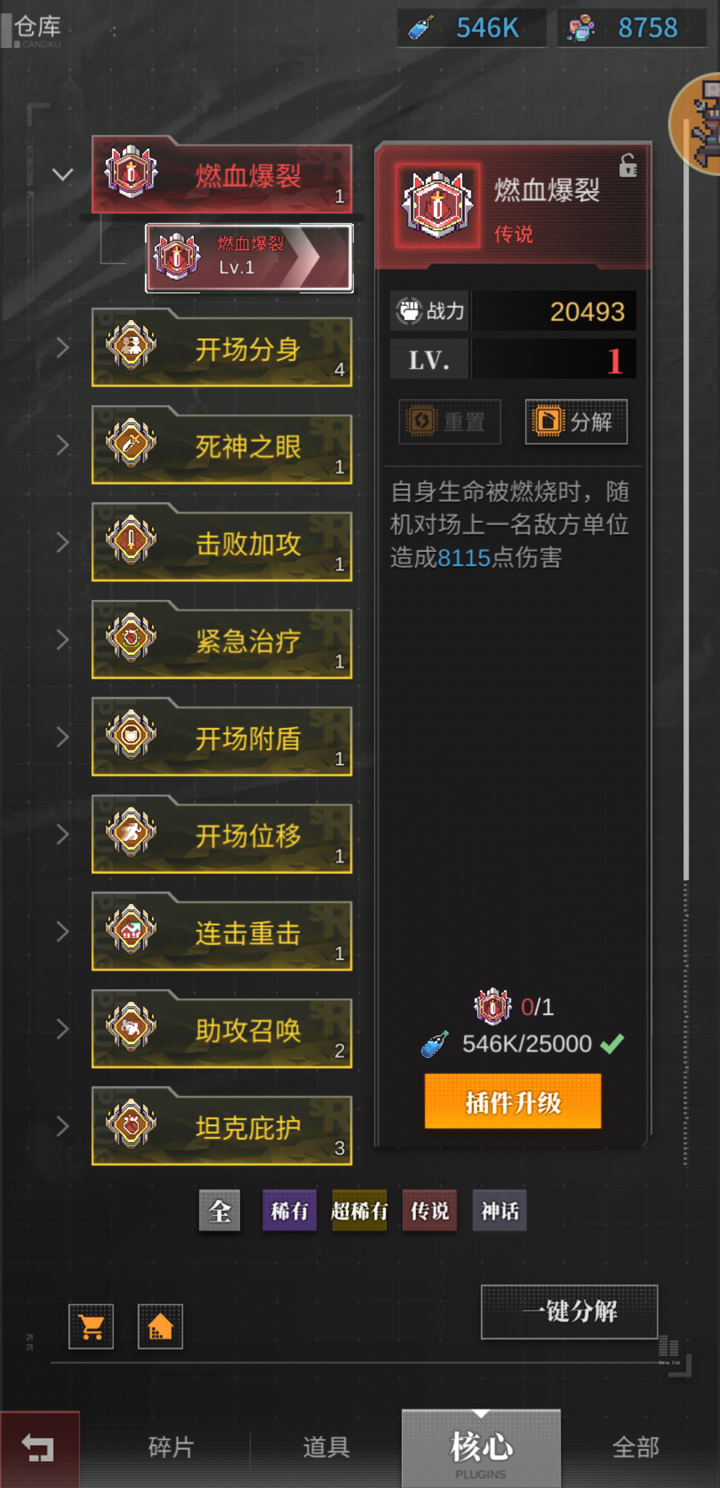This screenshot has height=1488, width=720.
Task: Tap the 8758 gem currency icon
Action: 581,28
